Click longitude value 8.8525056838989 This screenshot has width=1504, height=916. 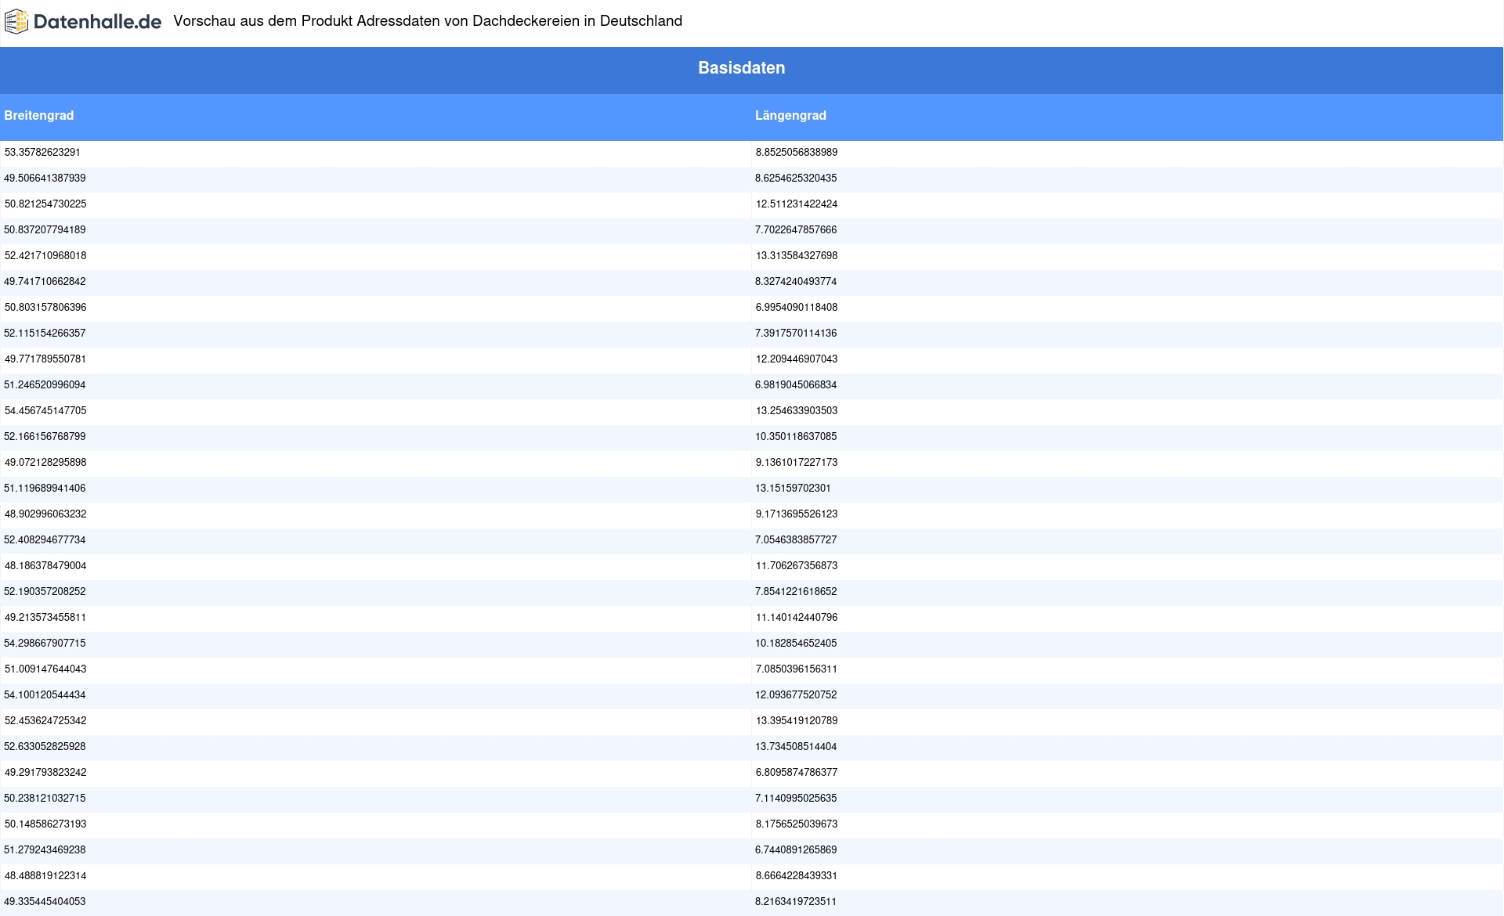796,153
